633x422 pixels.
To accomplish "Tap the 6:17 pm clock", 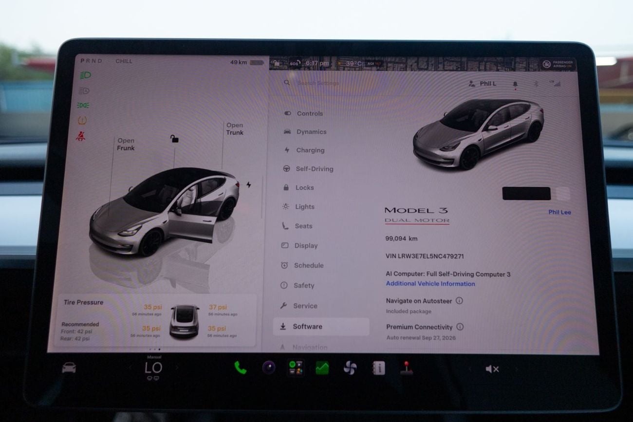I will point(317,63).
